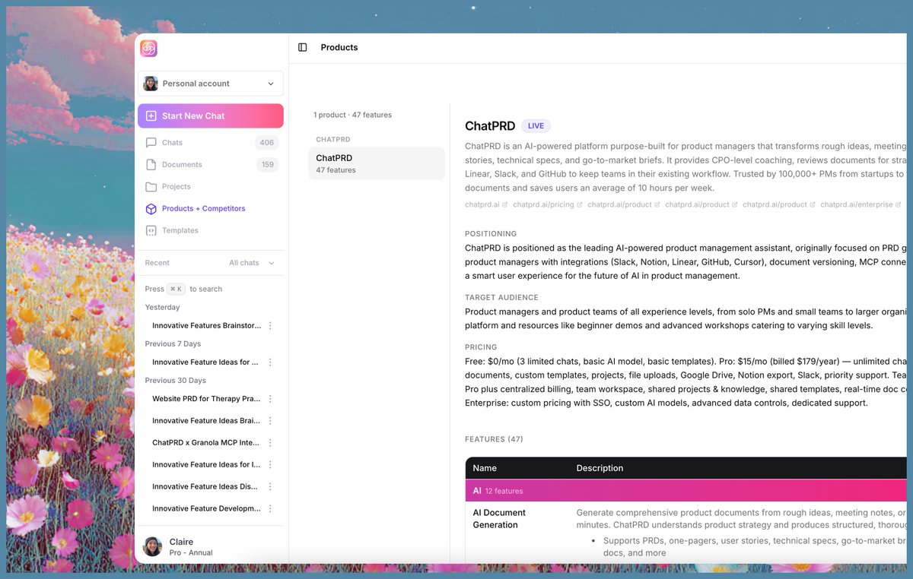Click the ChatPRD product heading
The image size is (913, 579).
490,126
